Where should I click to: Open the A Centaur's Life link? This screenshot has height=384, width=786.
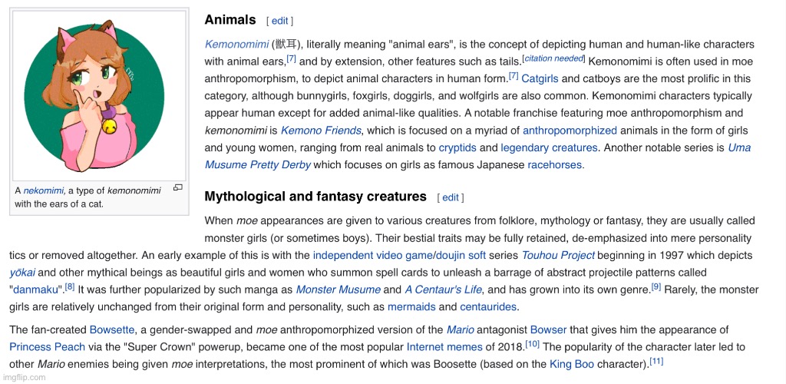point(444,290)
